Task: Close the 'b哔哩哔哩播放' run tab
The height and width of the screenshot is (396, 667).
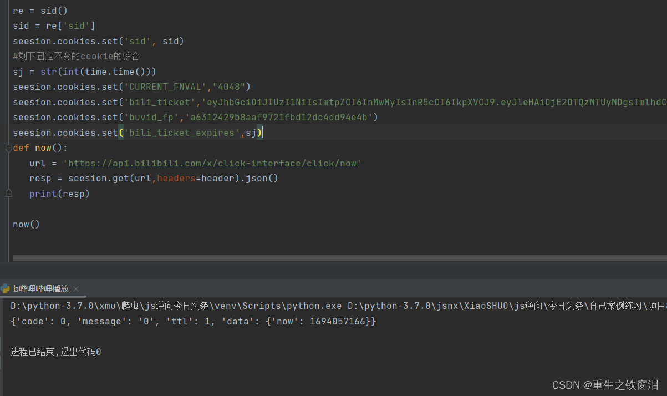Action: pyautogui.click(x=76, y=289)
